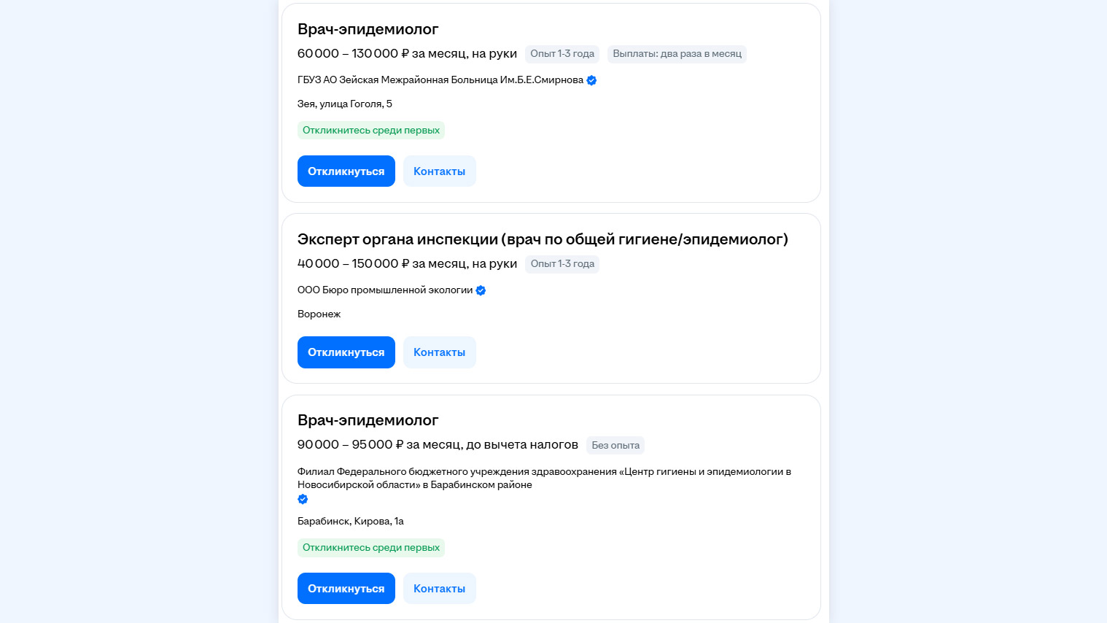Click verified badge next to Зейская Межрайонная Больница

(x=591, y=80)
